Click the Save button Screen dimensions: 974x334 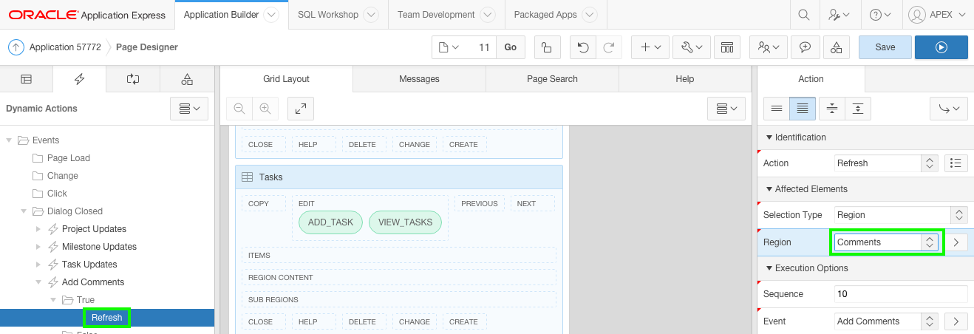point(885,47)
